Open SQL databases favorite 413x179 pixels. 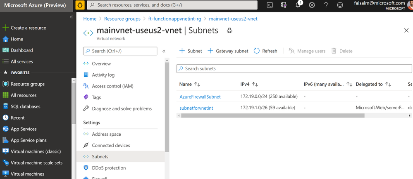[26, 107]
